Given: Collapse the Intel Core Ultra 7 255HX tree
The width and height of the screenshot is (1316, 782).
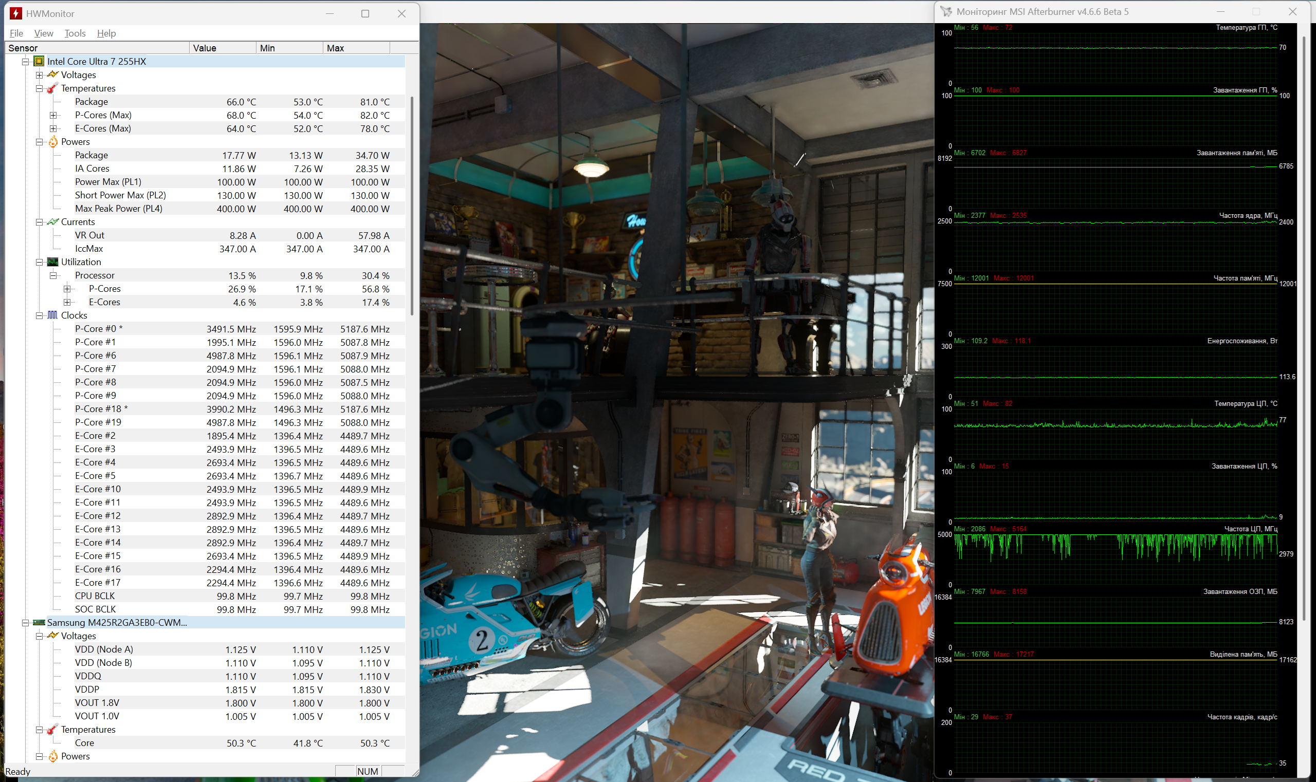Looking at the screenshot, I should coord(25,62).
